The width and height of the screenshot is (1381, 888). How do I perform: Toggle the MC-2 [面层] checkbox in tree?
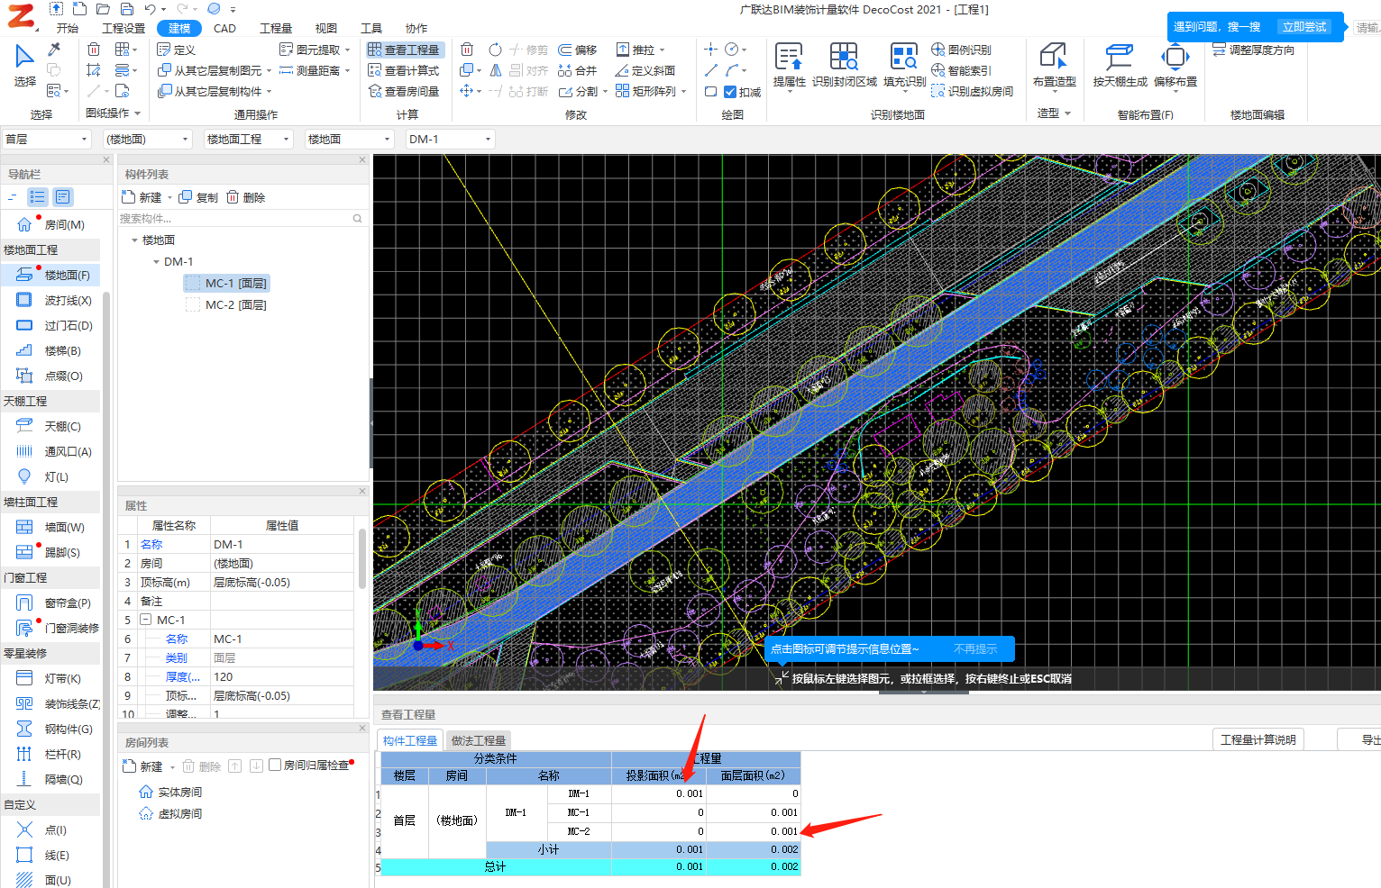[x=192, y=304]
